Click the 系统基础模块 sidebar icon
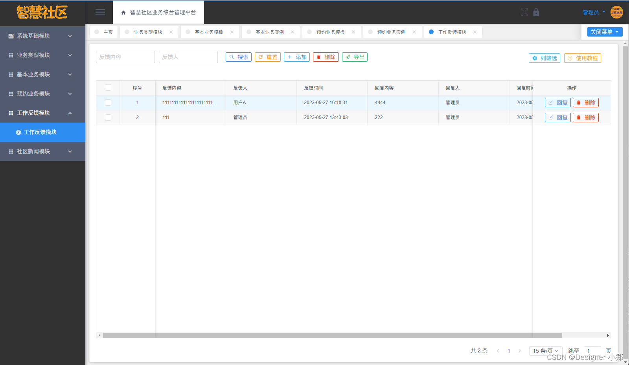Viewport: 629px width, 365px height. (x=11, y=36)
